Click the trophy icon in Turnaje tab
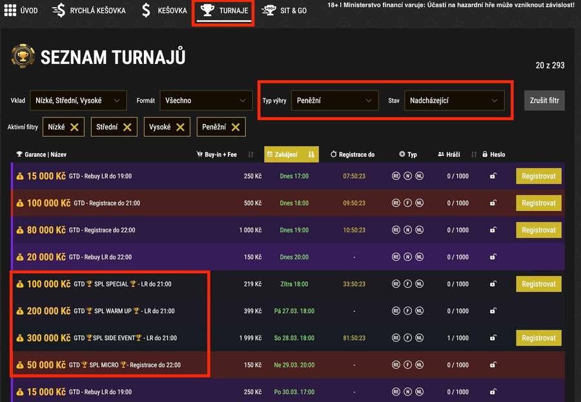This screenshot has width=581, height=402. tap(207, 10)
